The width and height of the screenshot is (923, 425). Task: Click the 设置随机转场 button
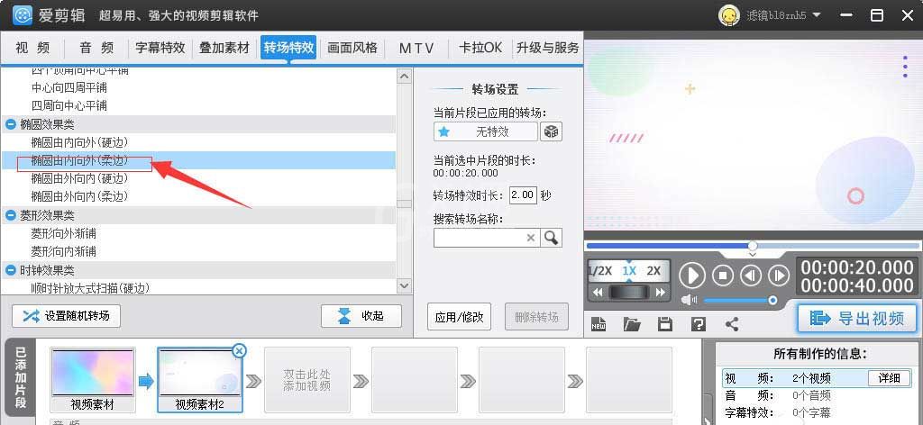tap(67, 316)
